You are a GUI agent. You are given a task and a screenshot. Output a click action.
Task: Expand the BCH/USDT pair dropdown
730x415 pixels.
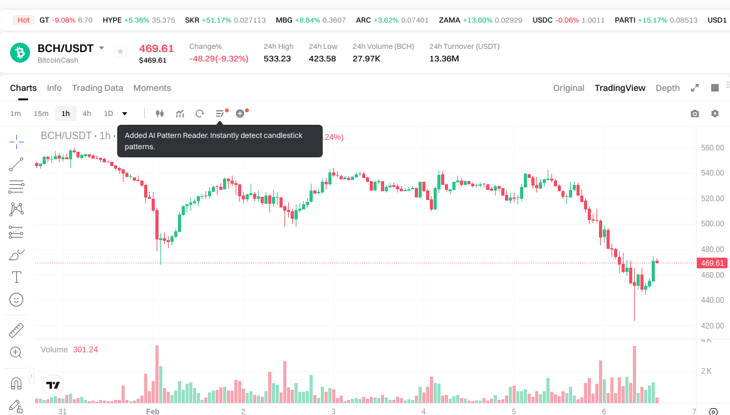tap(102, 48)
